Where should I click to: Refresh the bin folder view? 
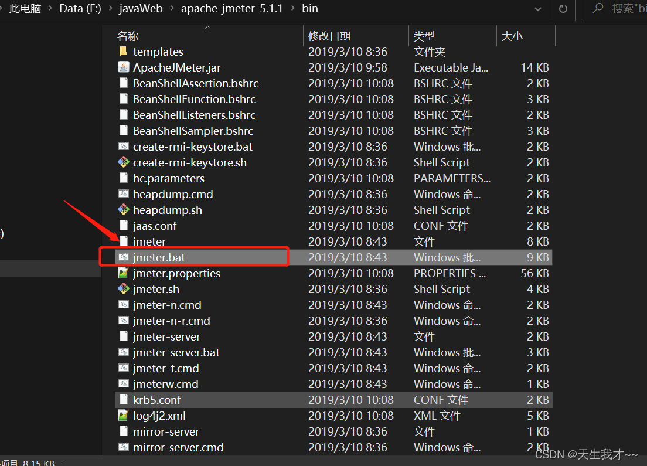point(563,9)
